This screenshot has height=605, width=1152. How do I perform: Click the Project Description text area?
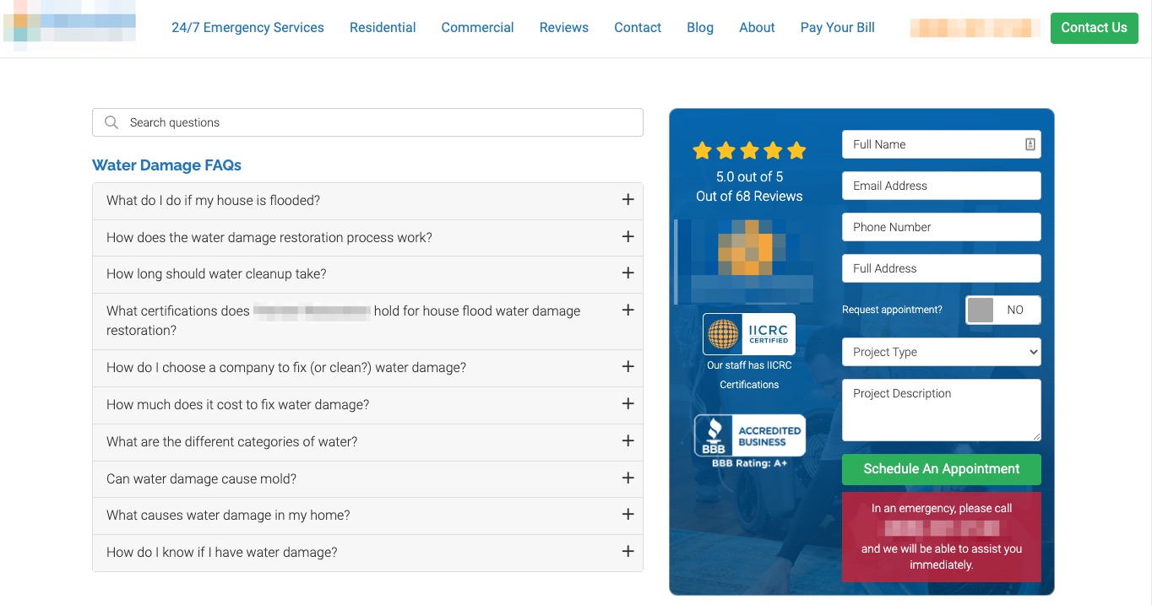pyautogui.click(x=941, y=410)
